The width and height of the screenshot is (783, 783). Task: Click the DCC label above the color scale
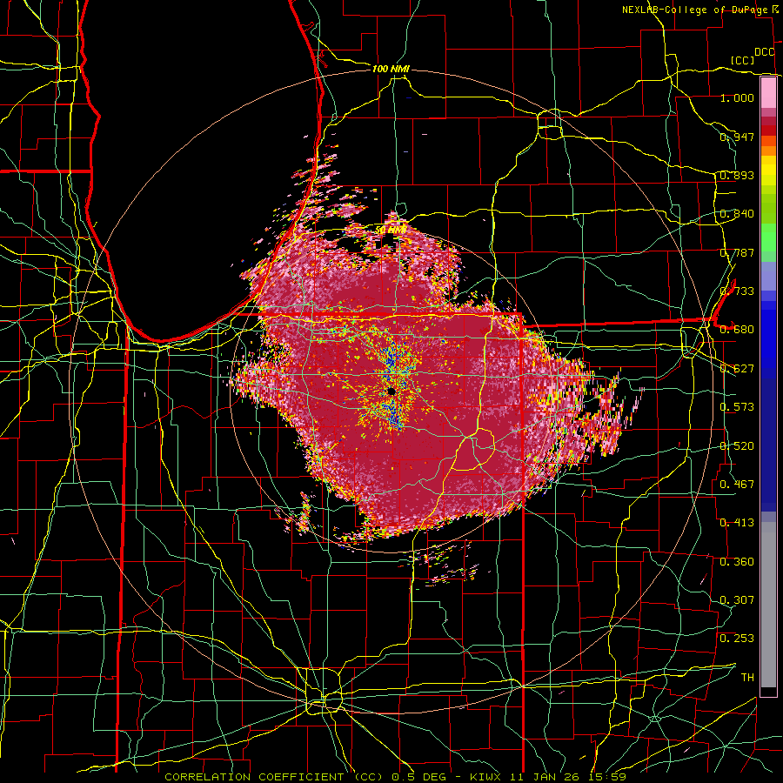pyautogui.click(x=765, y=52)
